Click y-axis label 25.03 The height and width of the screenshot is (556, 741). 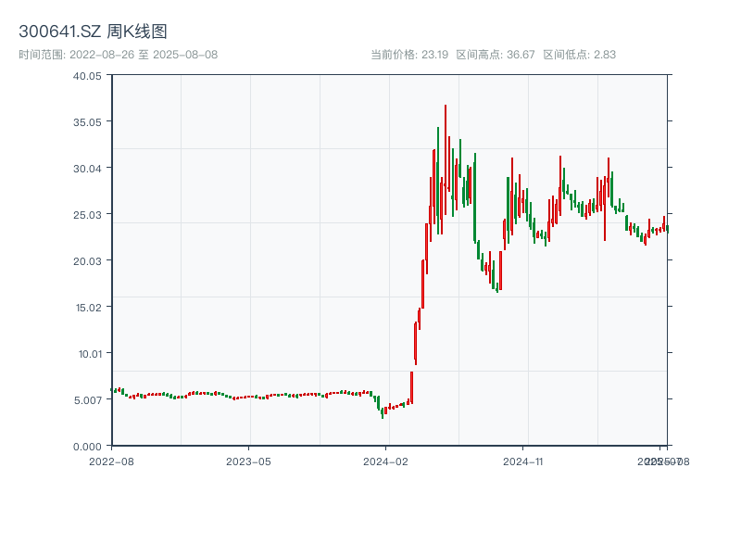(x=87, y=215)
